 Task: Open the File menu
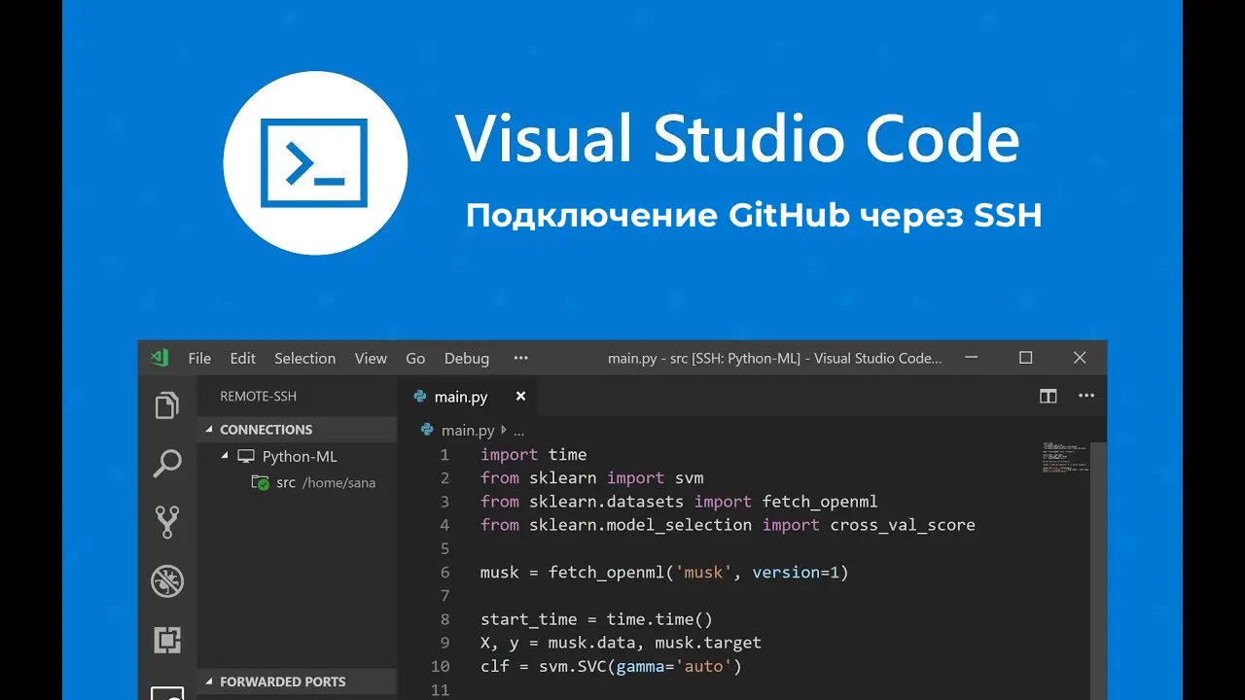tap(199, 358)
